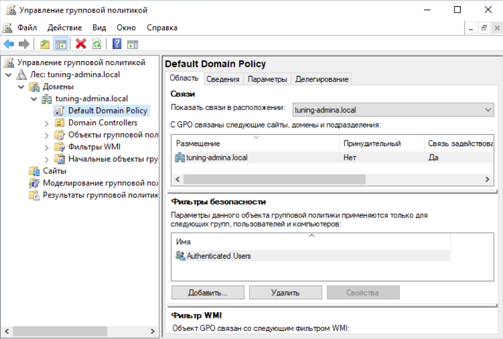The image size is (503, 339).
Task: Click the Моделирование групповой политики icon
Action: (x=34, y=183)
